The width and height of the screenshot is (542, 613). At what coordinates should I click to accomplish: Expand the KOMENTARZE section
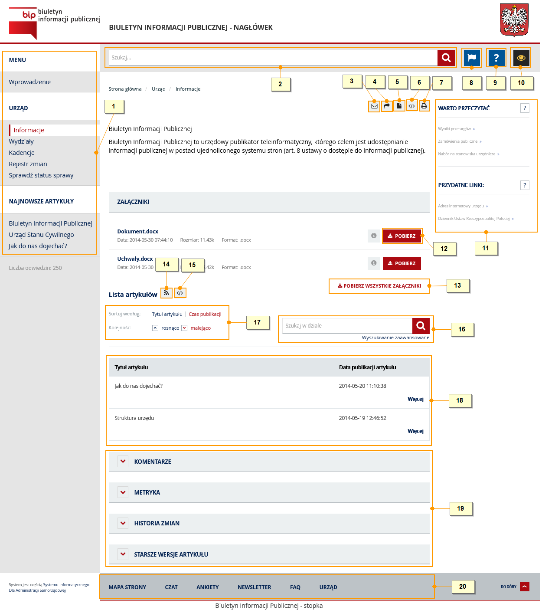click(x=123, y=461)
